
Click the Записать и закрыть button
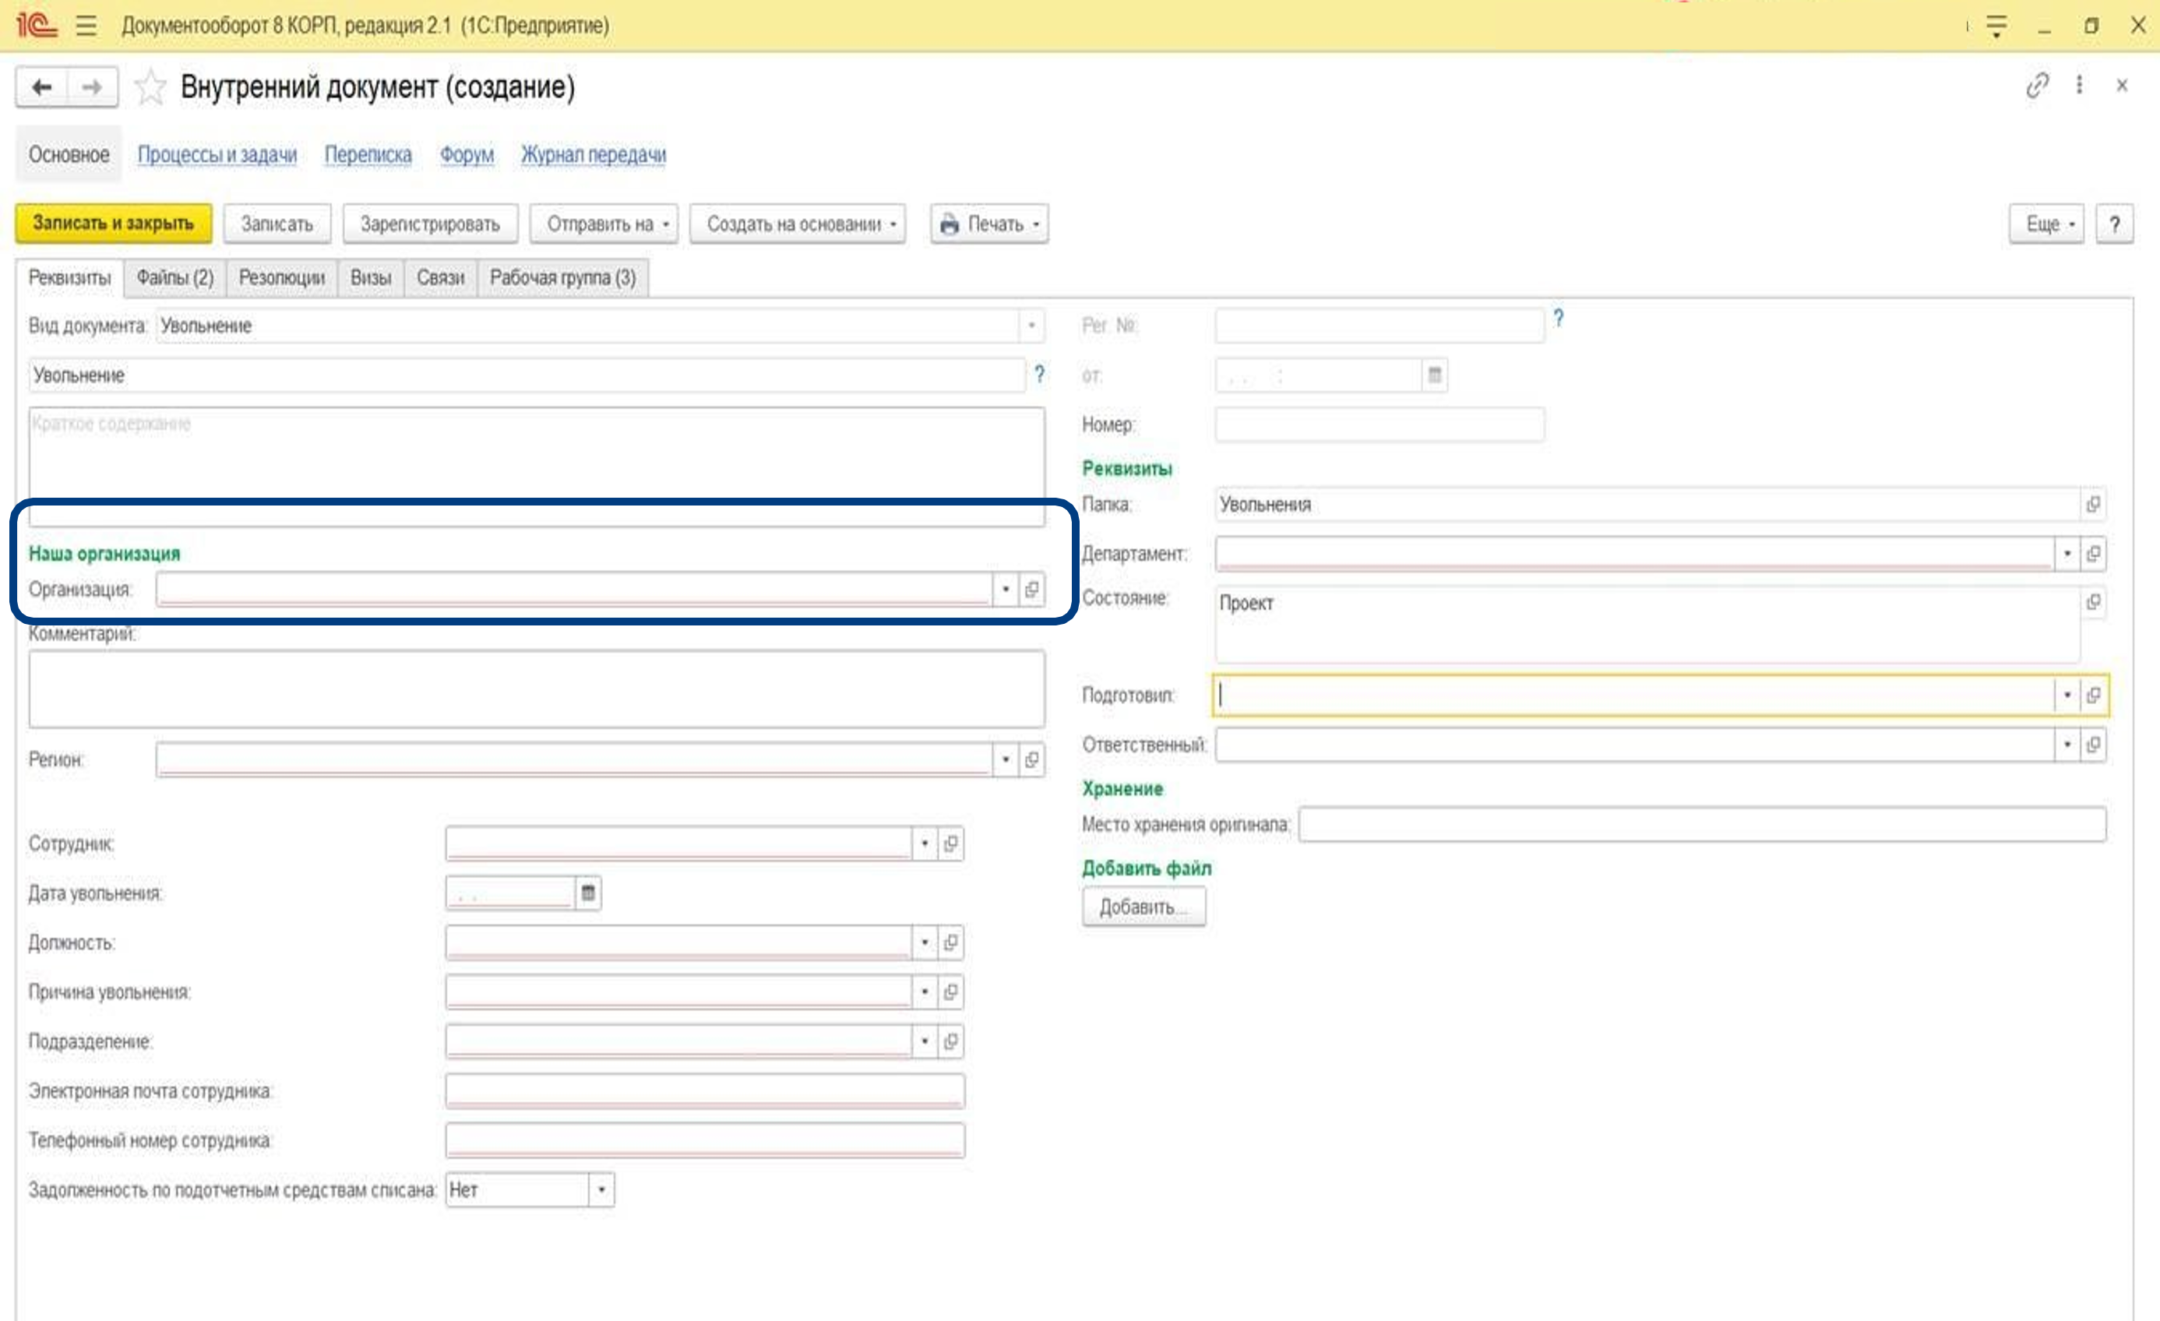click(113, 224)
